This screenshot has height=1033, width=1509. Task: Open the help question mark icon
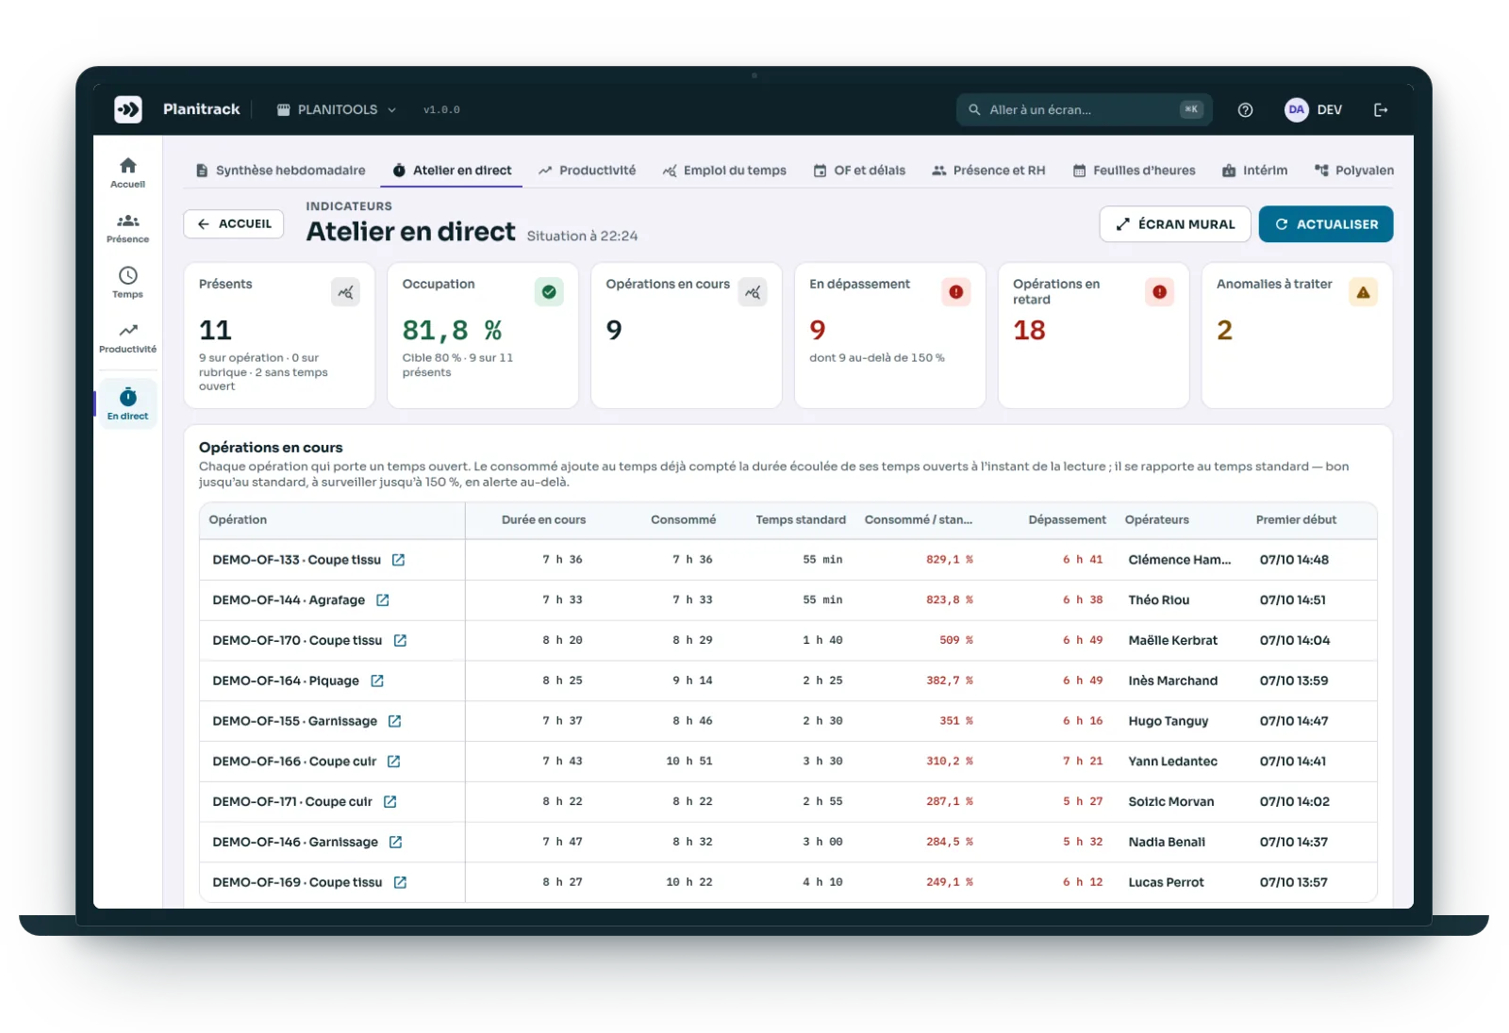tap(1245, 110)
